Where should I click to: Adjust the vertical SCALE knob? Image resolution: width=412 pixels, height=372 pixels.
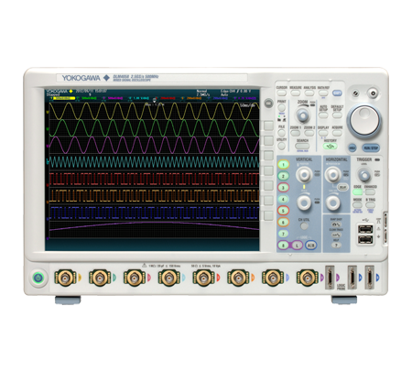click(304, 202)
